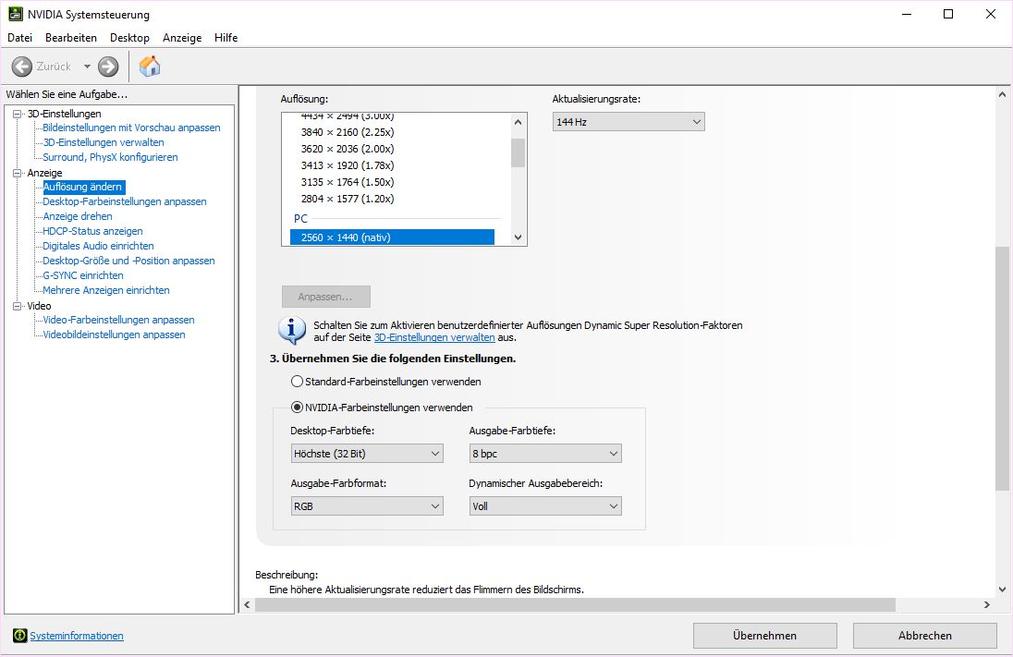This screenshot has width=1013, height=657.
Task: Click the main panel scroll-down arrow
Action: pyautogui.click(x=1002, y=590)
